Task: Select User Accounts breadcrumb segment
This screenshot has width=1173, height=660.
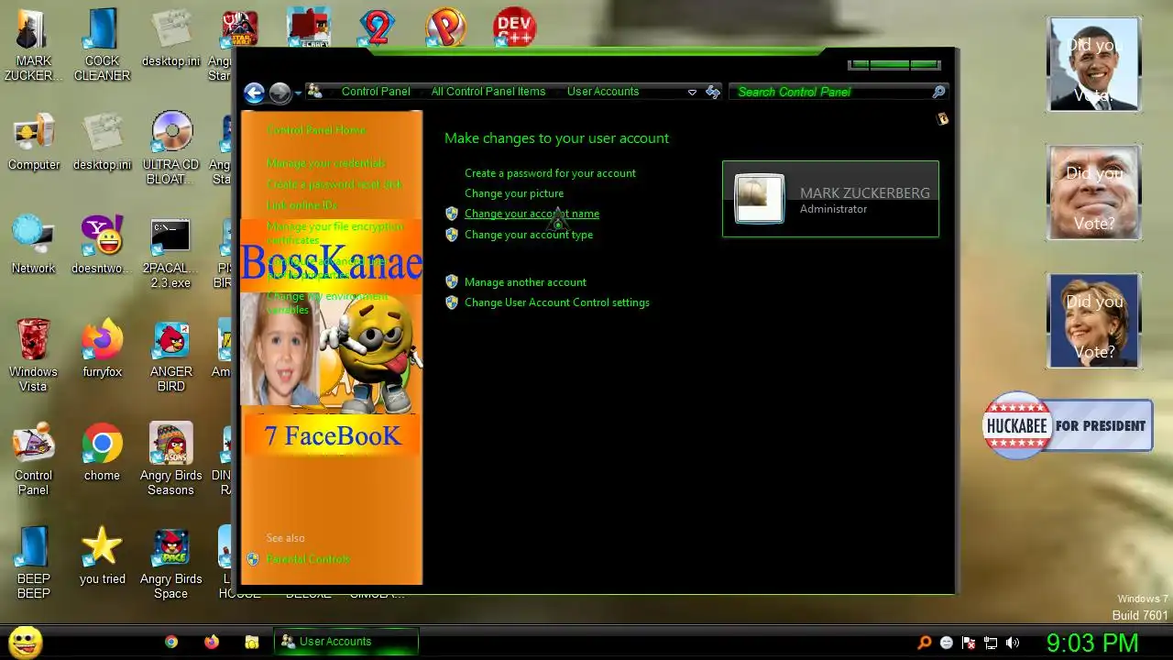Action: pyautogui.click(x=603, y=92)
